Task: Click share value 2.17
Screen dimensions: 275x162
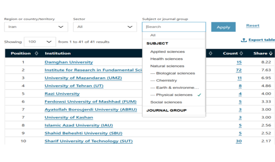Action: point(266,141)
